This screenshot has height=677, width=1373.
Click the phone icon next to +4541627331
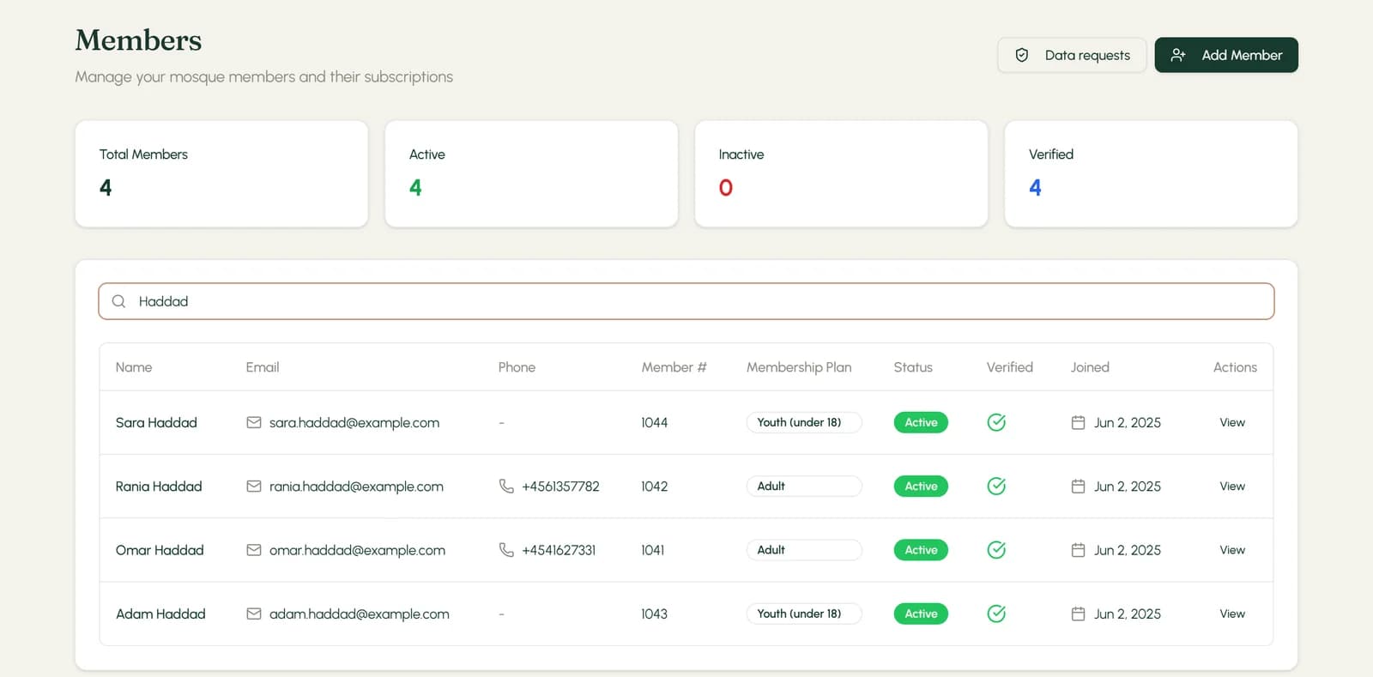(x=506, y=550)
